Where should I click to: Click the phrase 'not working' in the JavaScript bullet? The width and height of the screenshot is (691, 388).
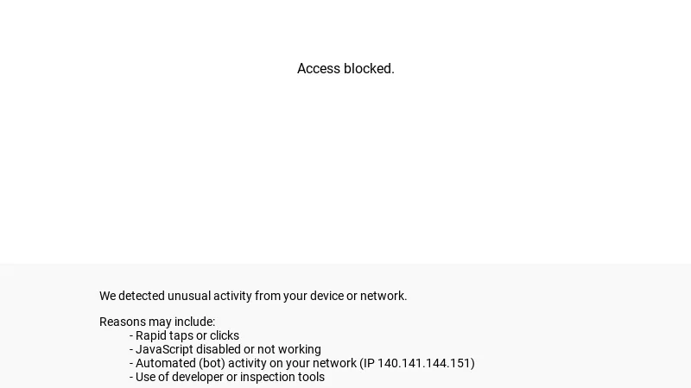pyautogui.click(x=289, y=349)
